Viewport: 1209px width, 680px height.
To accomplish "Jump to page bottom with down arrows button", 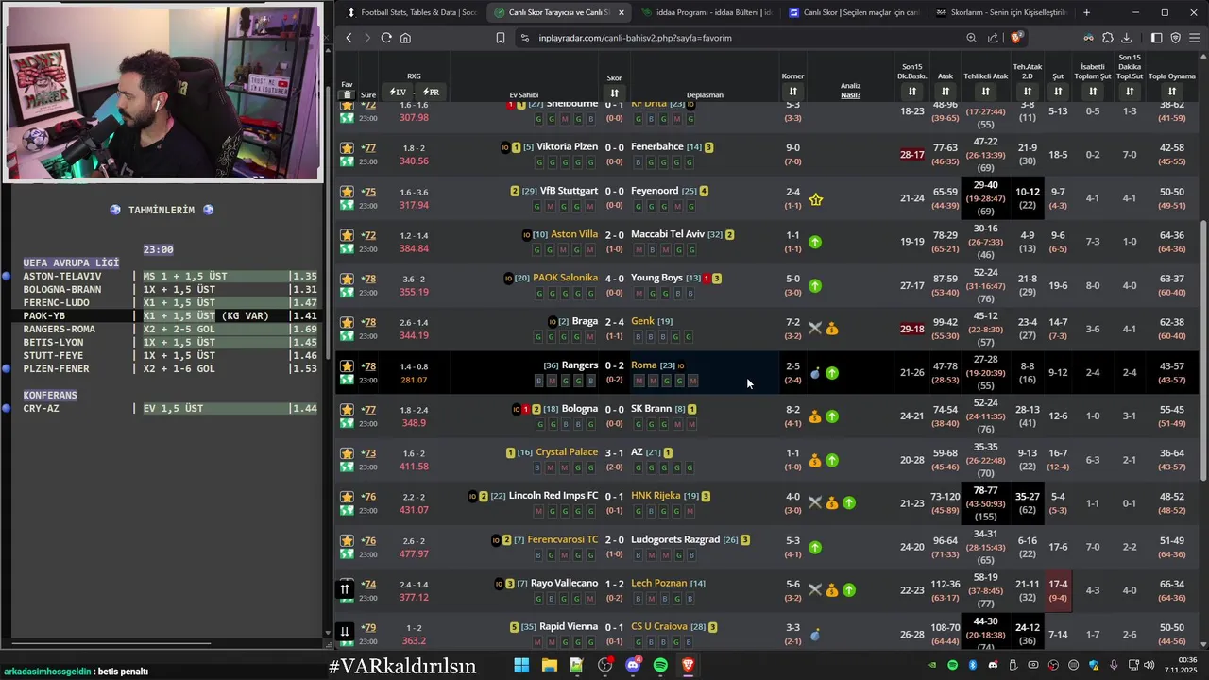I will pyautogui.click(x=345, y=632).
